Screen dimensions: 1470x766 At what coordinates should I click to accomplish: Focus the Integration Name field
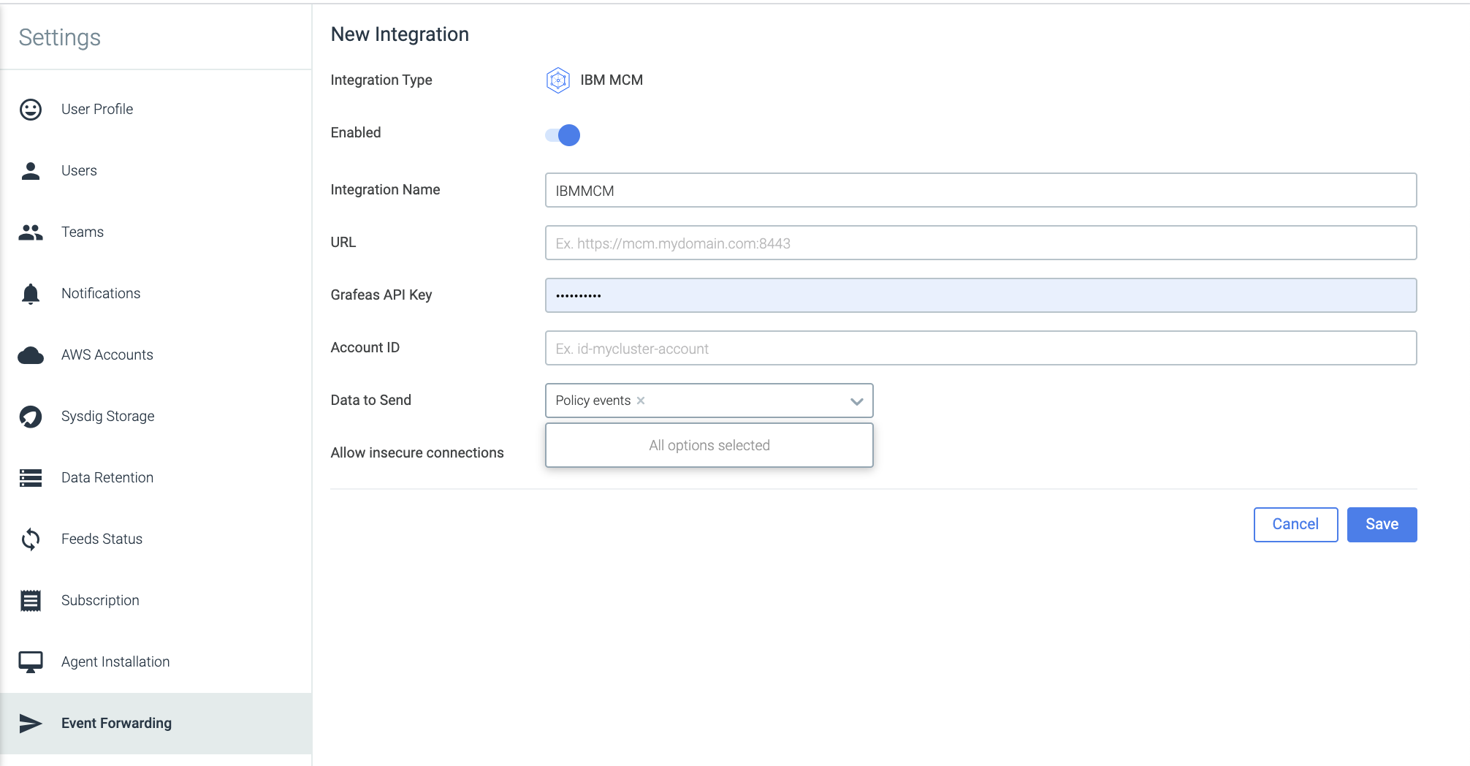coord(980,190)
